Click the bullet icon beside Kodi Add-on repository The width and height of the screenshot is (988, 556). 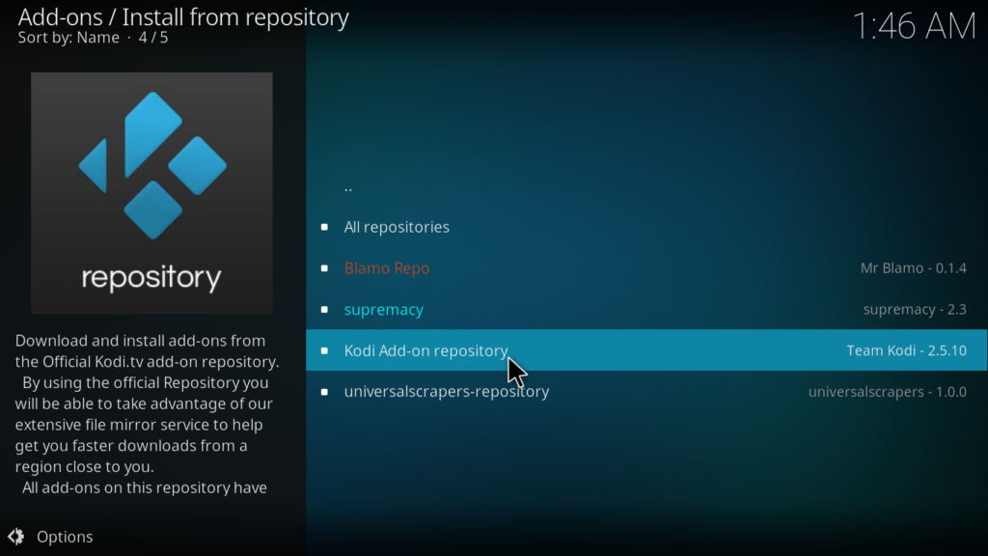324,350
